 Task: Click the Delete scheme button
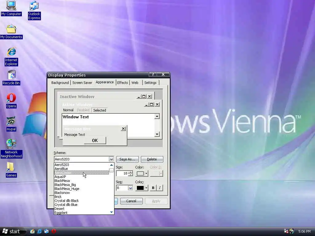pyautogui.click(x=152, y=159)
